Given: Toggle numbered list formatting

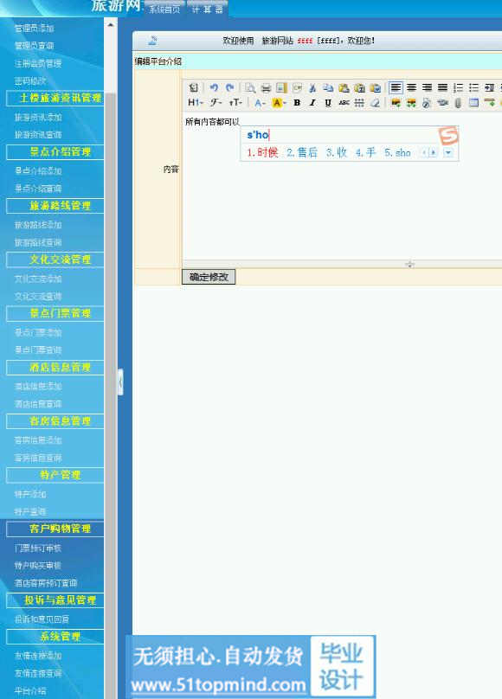Looking at the screenshot, I should coord(459,88).
